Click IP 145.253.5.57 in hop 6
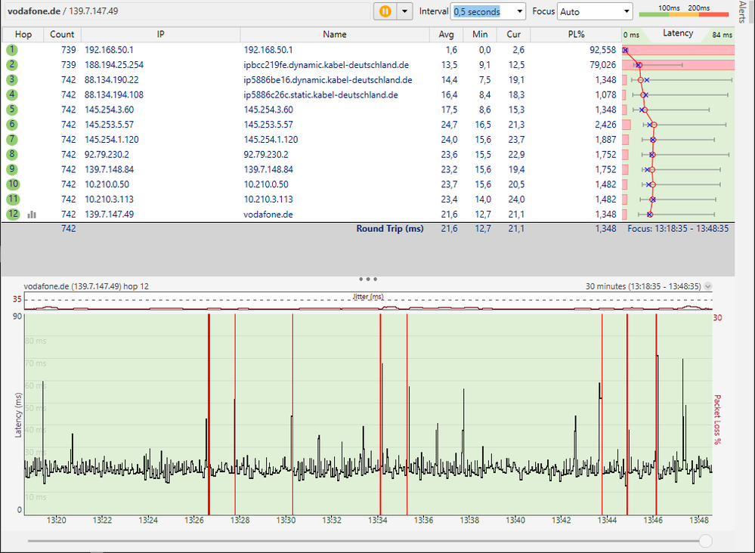The image size is (755, 553). tap(109, 124)
